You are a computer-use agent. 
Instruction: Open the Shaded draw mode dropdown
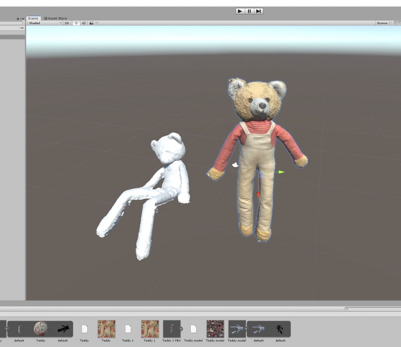click(44, 23)
